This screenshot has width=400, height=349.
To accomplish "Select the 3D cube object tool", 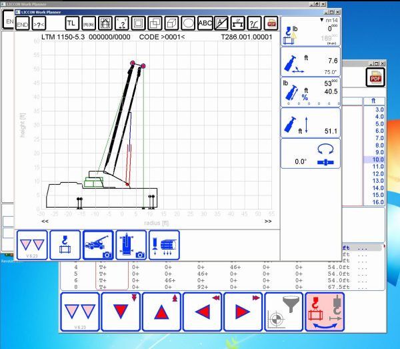I will click(x=171, y=23).
